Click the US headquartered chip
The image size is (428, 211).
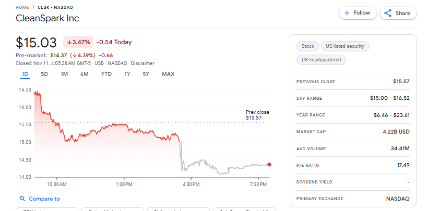321,60
